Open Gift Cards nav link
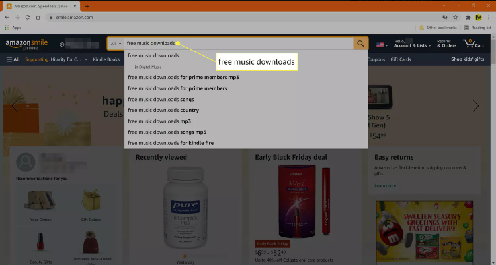The image size is (496, 265). point(401,59)
